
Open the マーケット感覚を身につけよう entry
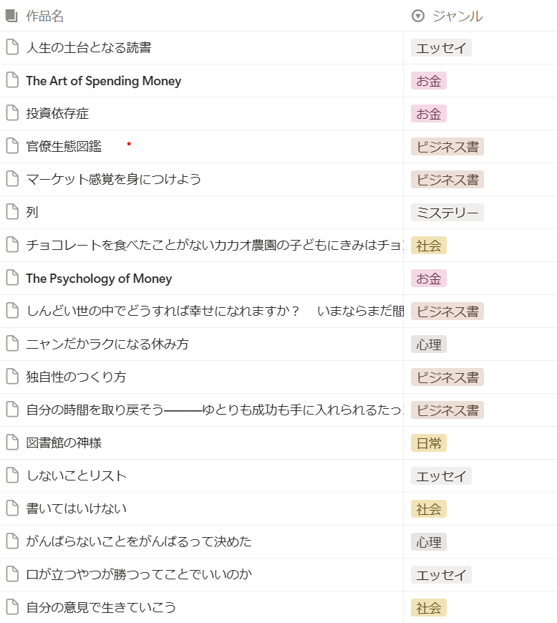point(113,180)
